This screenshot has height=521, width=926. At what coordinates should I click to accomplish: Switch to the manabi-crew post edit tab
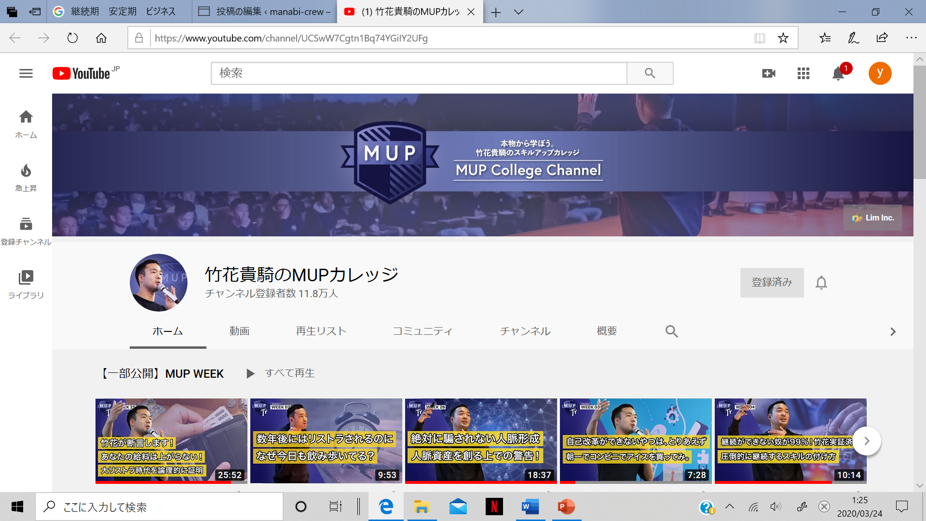coord(264,12)
